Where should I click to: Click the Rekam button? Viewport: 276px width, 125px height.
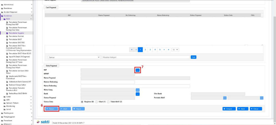tap(52, 109)
